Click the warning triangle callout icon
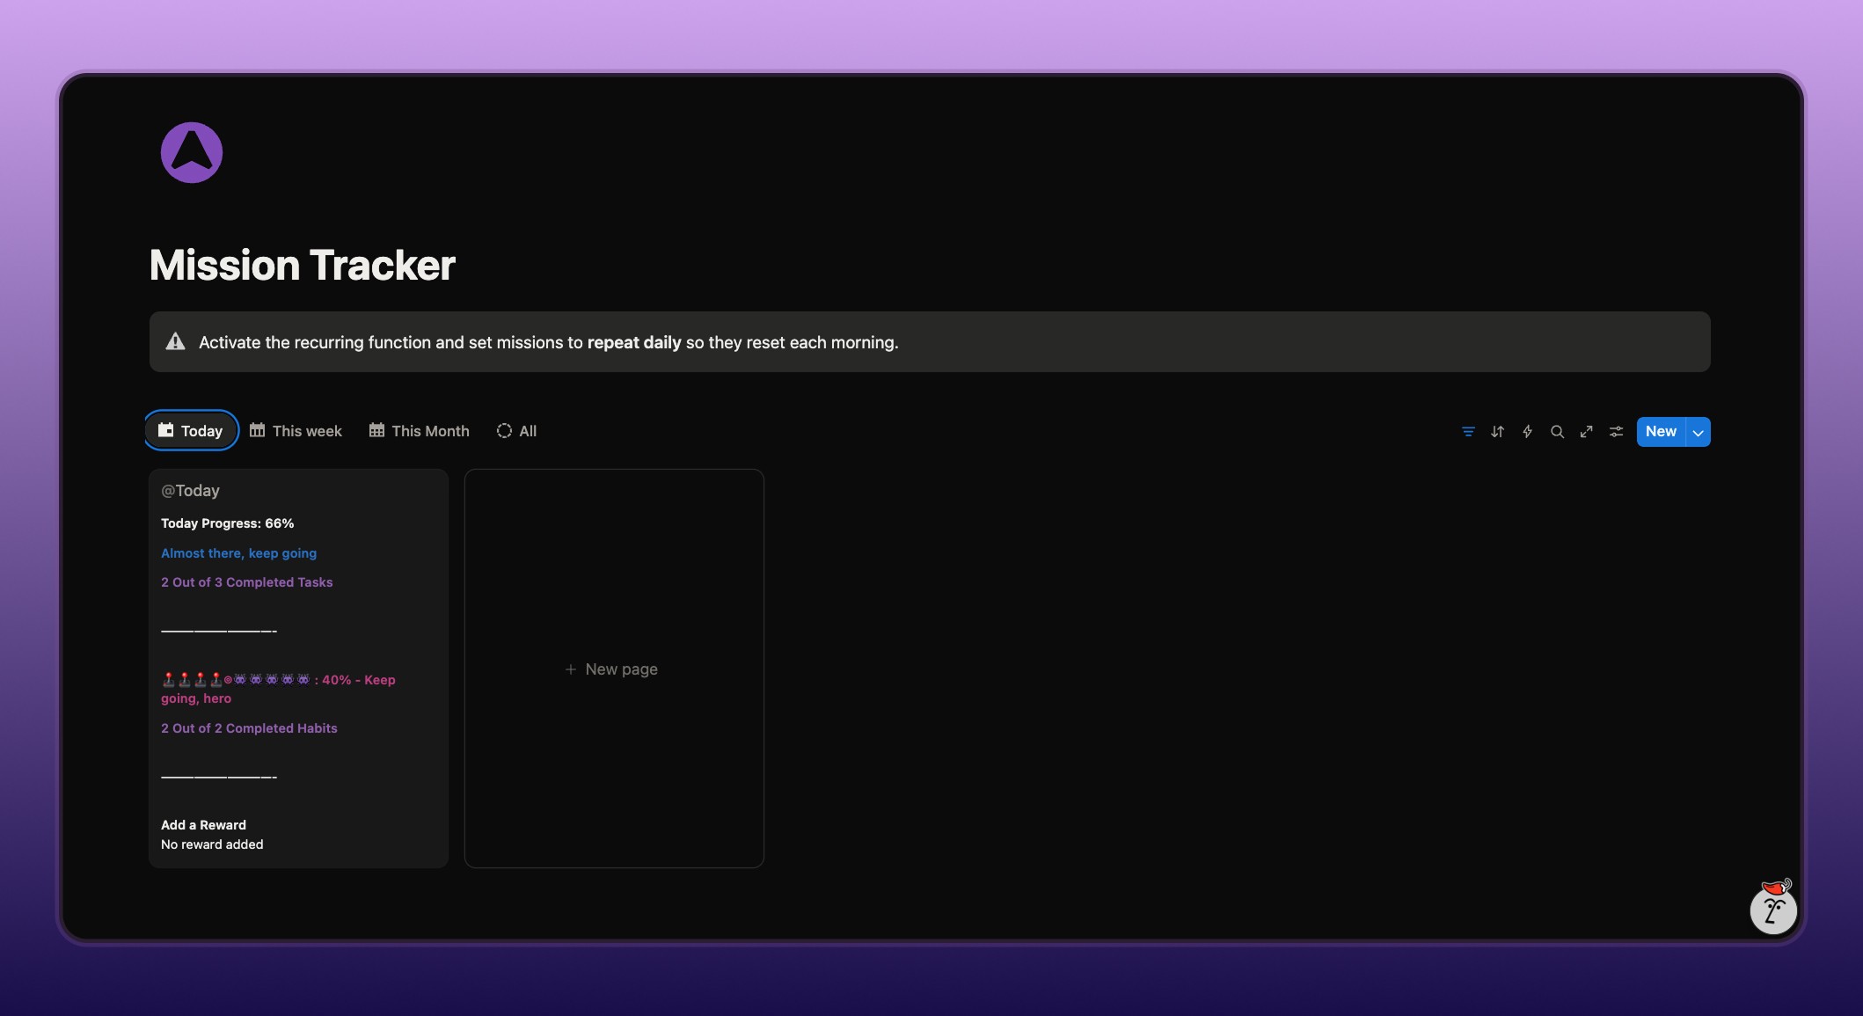This screenshot has height=1016, width=1863. click(176, 342)
